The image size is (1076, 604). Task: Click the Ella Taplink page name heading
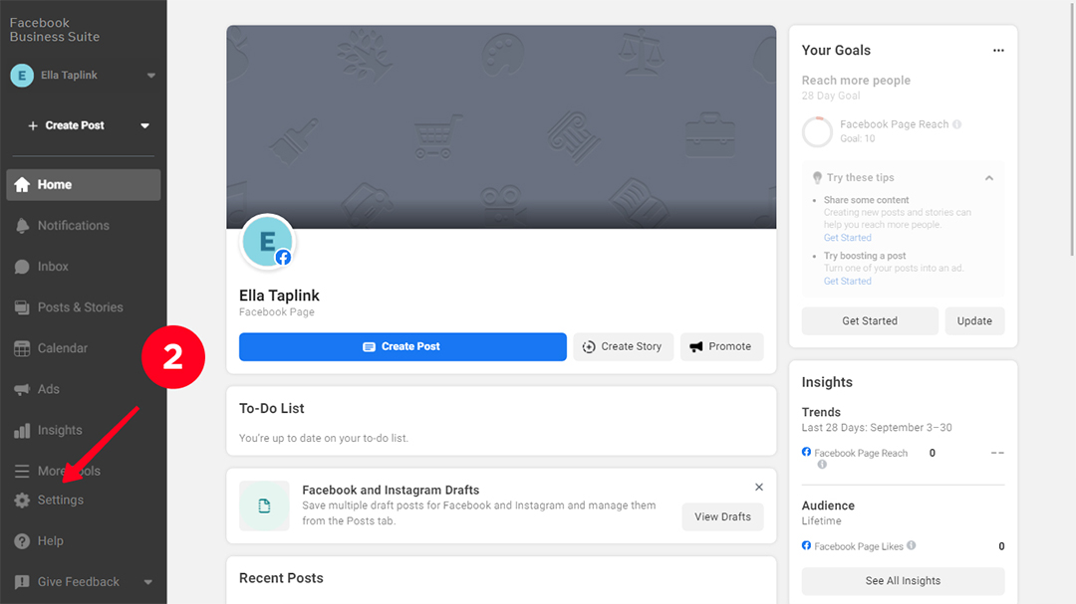[279, 296]
